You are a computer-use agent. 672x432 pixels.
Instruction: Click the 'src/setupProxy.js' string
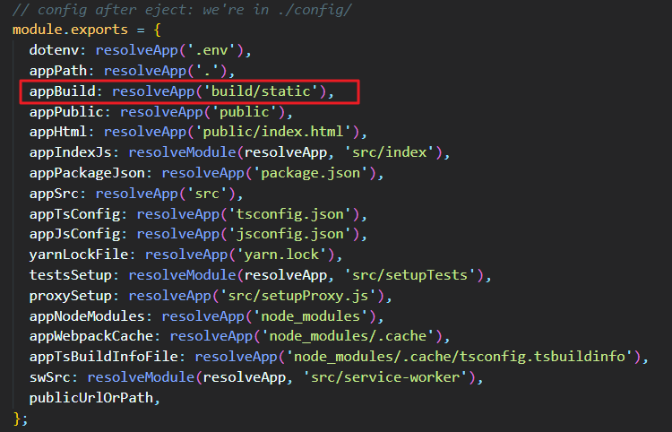[297, 296]
